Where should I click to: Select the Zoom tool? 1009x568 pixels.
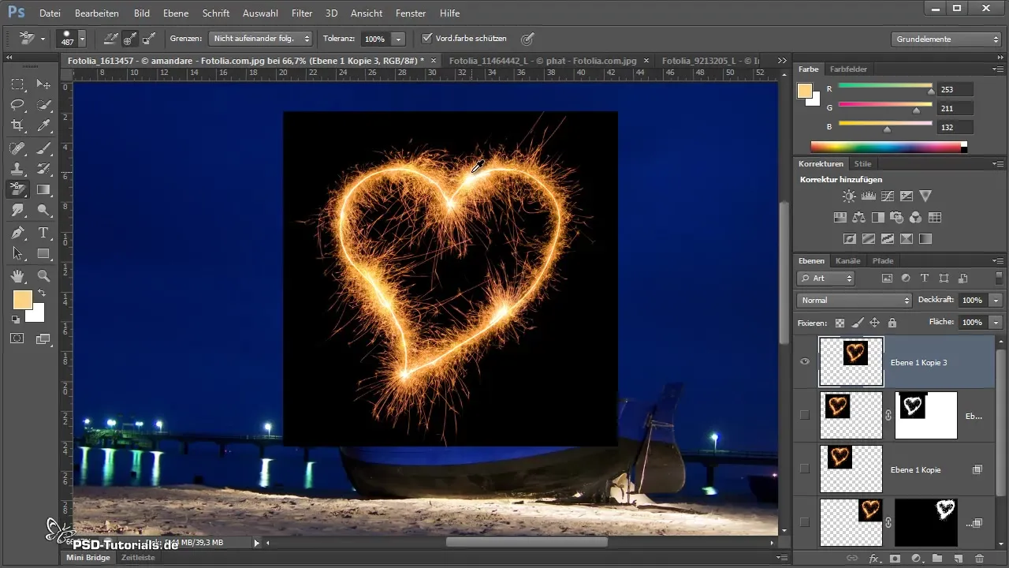[44, 275]
